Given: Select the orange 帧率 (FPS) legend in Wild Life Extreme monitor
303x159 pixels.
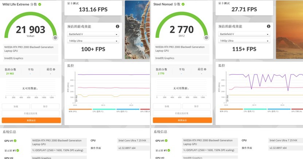Looking at the screenshot, I should [x=80, y=110].
